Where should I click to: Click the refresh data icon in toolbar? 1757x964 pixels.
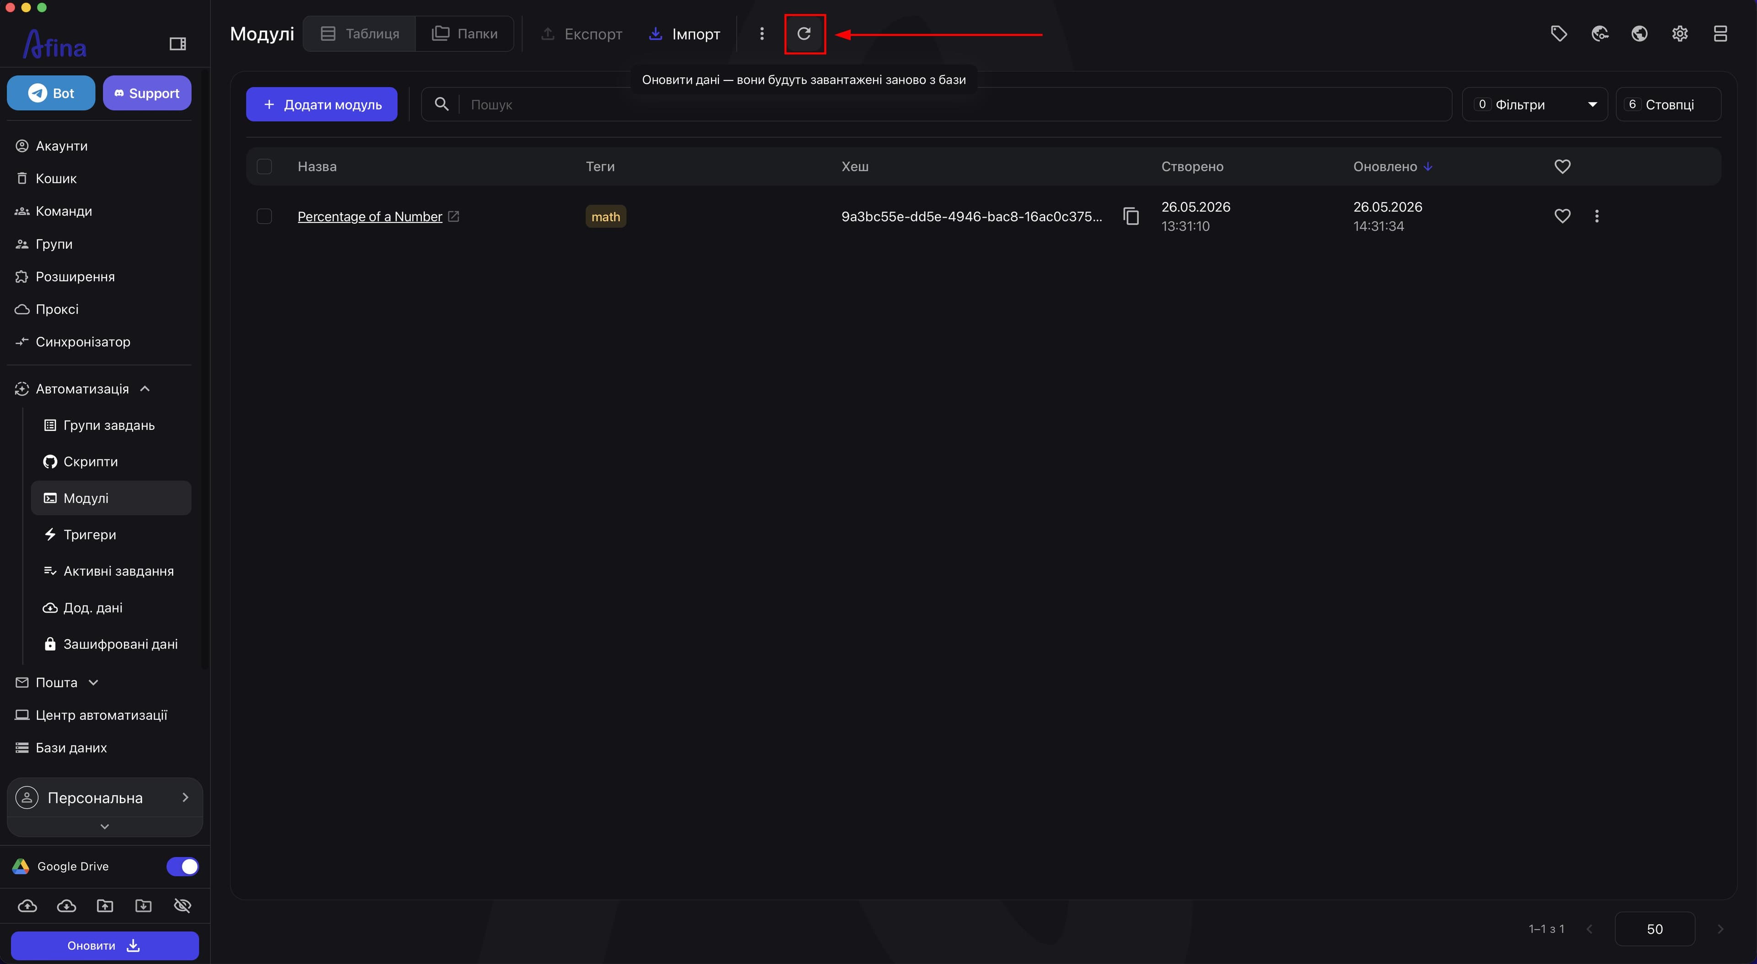pyautogui.click(x=804, y=33)
